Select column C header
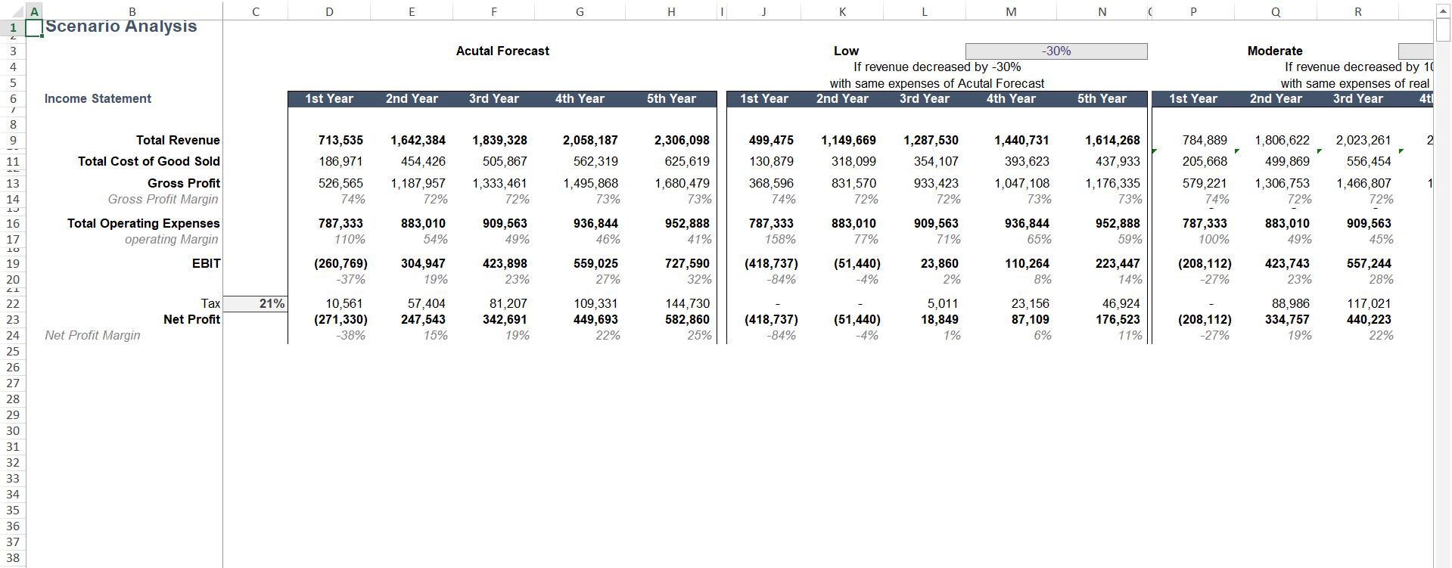The height and width of the screenshot is (568, 1452). [x=255, y=11]
